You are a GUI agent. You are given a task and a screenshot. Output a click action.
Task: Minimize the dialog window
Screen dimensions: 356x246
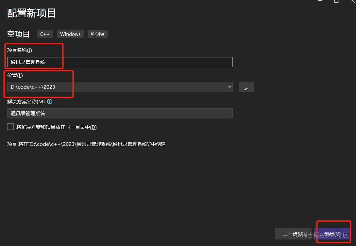(x=320, y=1)
